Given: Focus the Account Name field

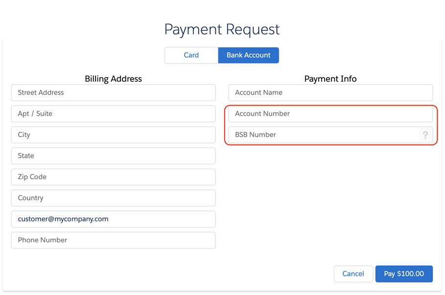Looking at the screenshot, I should pyautogui.click(x=330, y=93).
